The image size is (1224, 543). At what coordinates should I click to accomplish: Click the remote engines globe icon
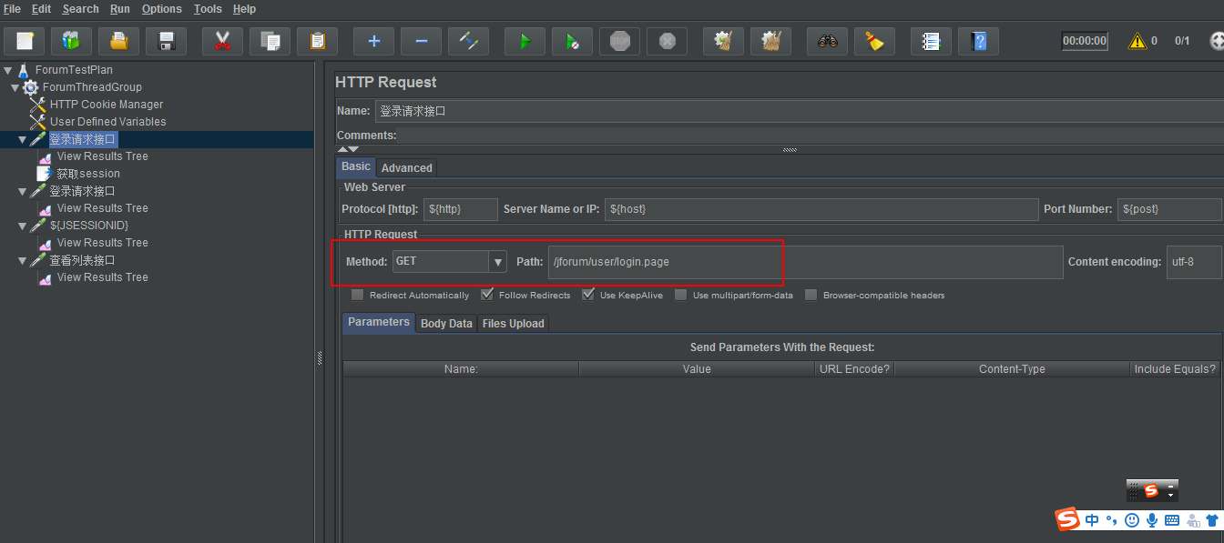click(x=1217, y=41)
